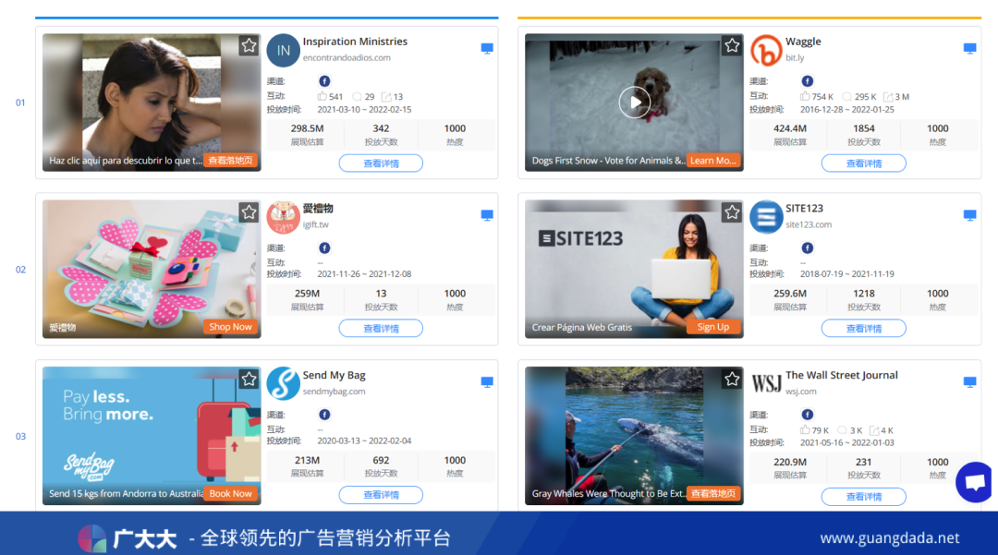The image size is (998, 555).
Task: Open the Inspiration Ministries advertiser name link
Action: pos(355,42)
